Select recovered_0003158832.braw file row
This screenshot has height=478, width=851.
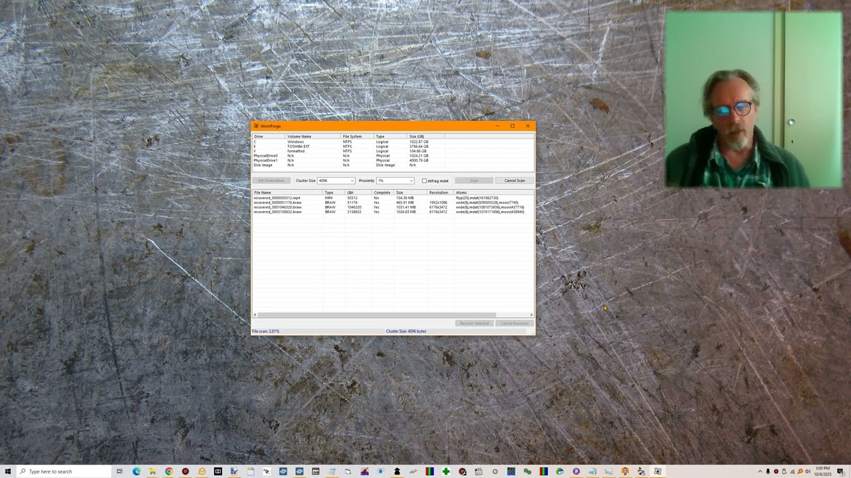392,212
